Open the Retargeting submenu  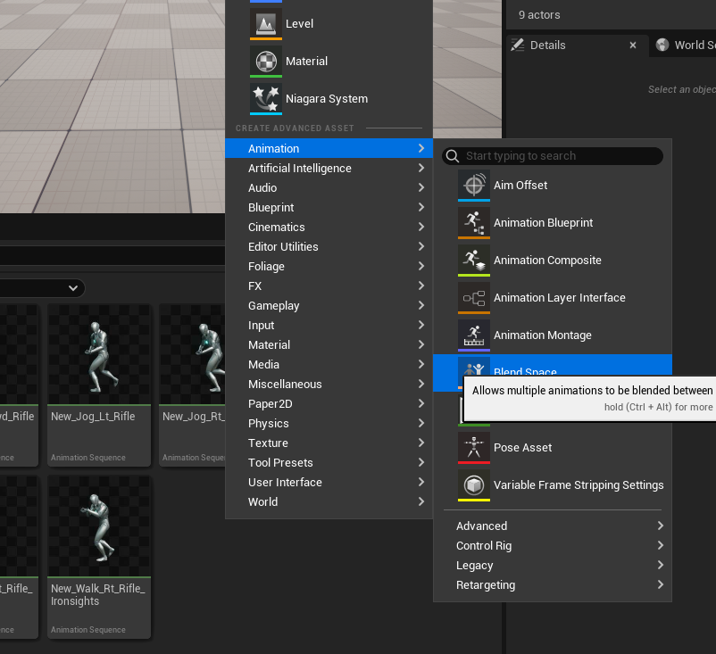pos(553,584)
